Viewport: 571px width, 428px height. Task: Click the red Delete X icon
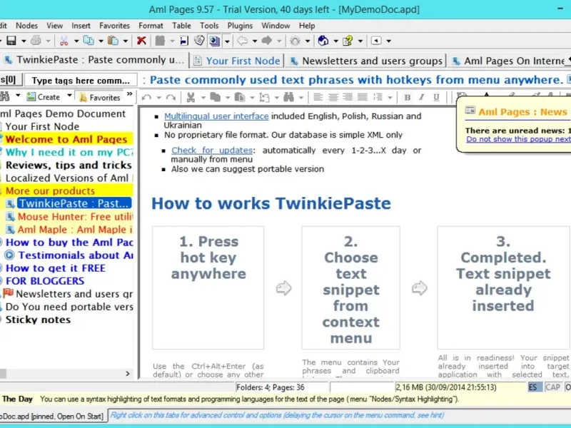point(141,41)
